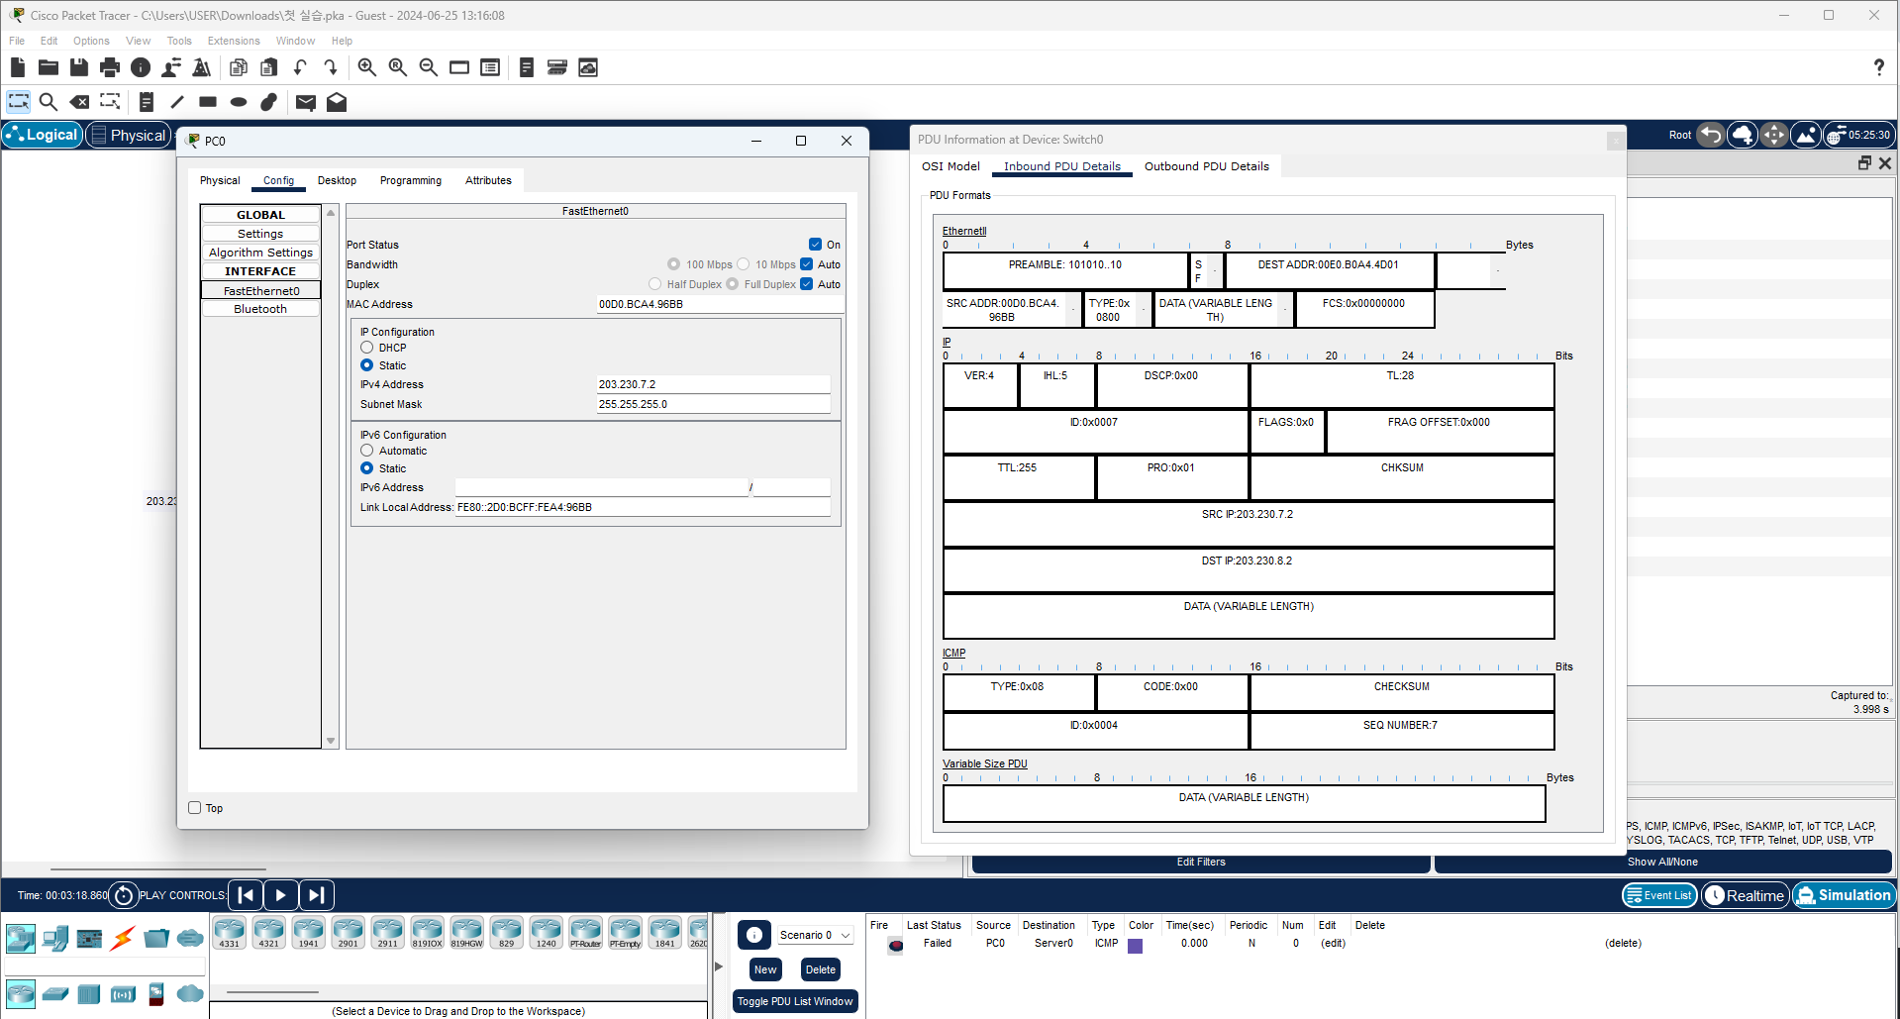Reset zoom with the R magnifier icon

click(x=398, y=67)
